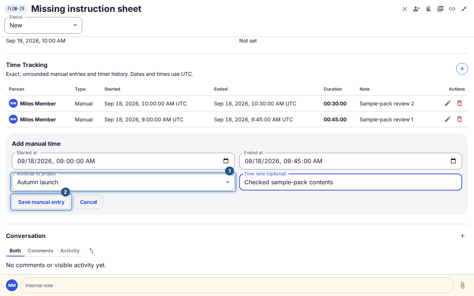Viewport: 474px width, 296px height.
Task: Open the Status dropdown showing New
Action: pyautogui.click(x=43, y=25)
